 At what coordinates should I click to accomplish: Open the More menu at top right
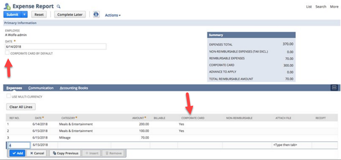(333, 7)
